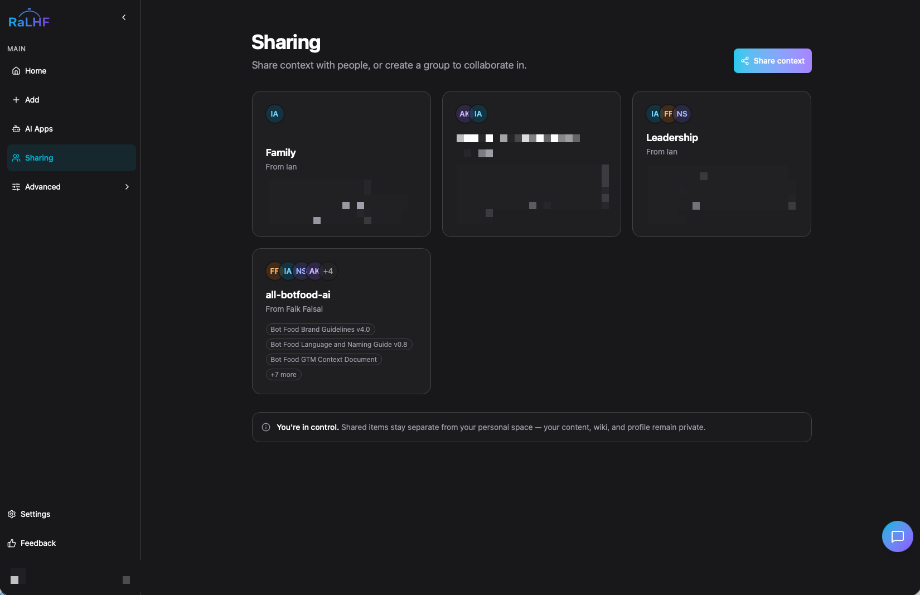Screen dimensions: 920x595
Task: Open the Feedback link
Action: click(32, 543)
